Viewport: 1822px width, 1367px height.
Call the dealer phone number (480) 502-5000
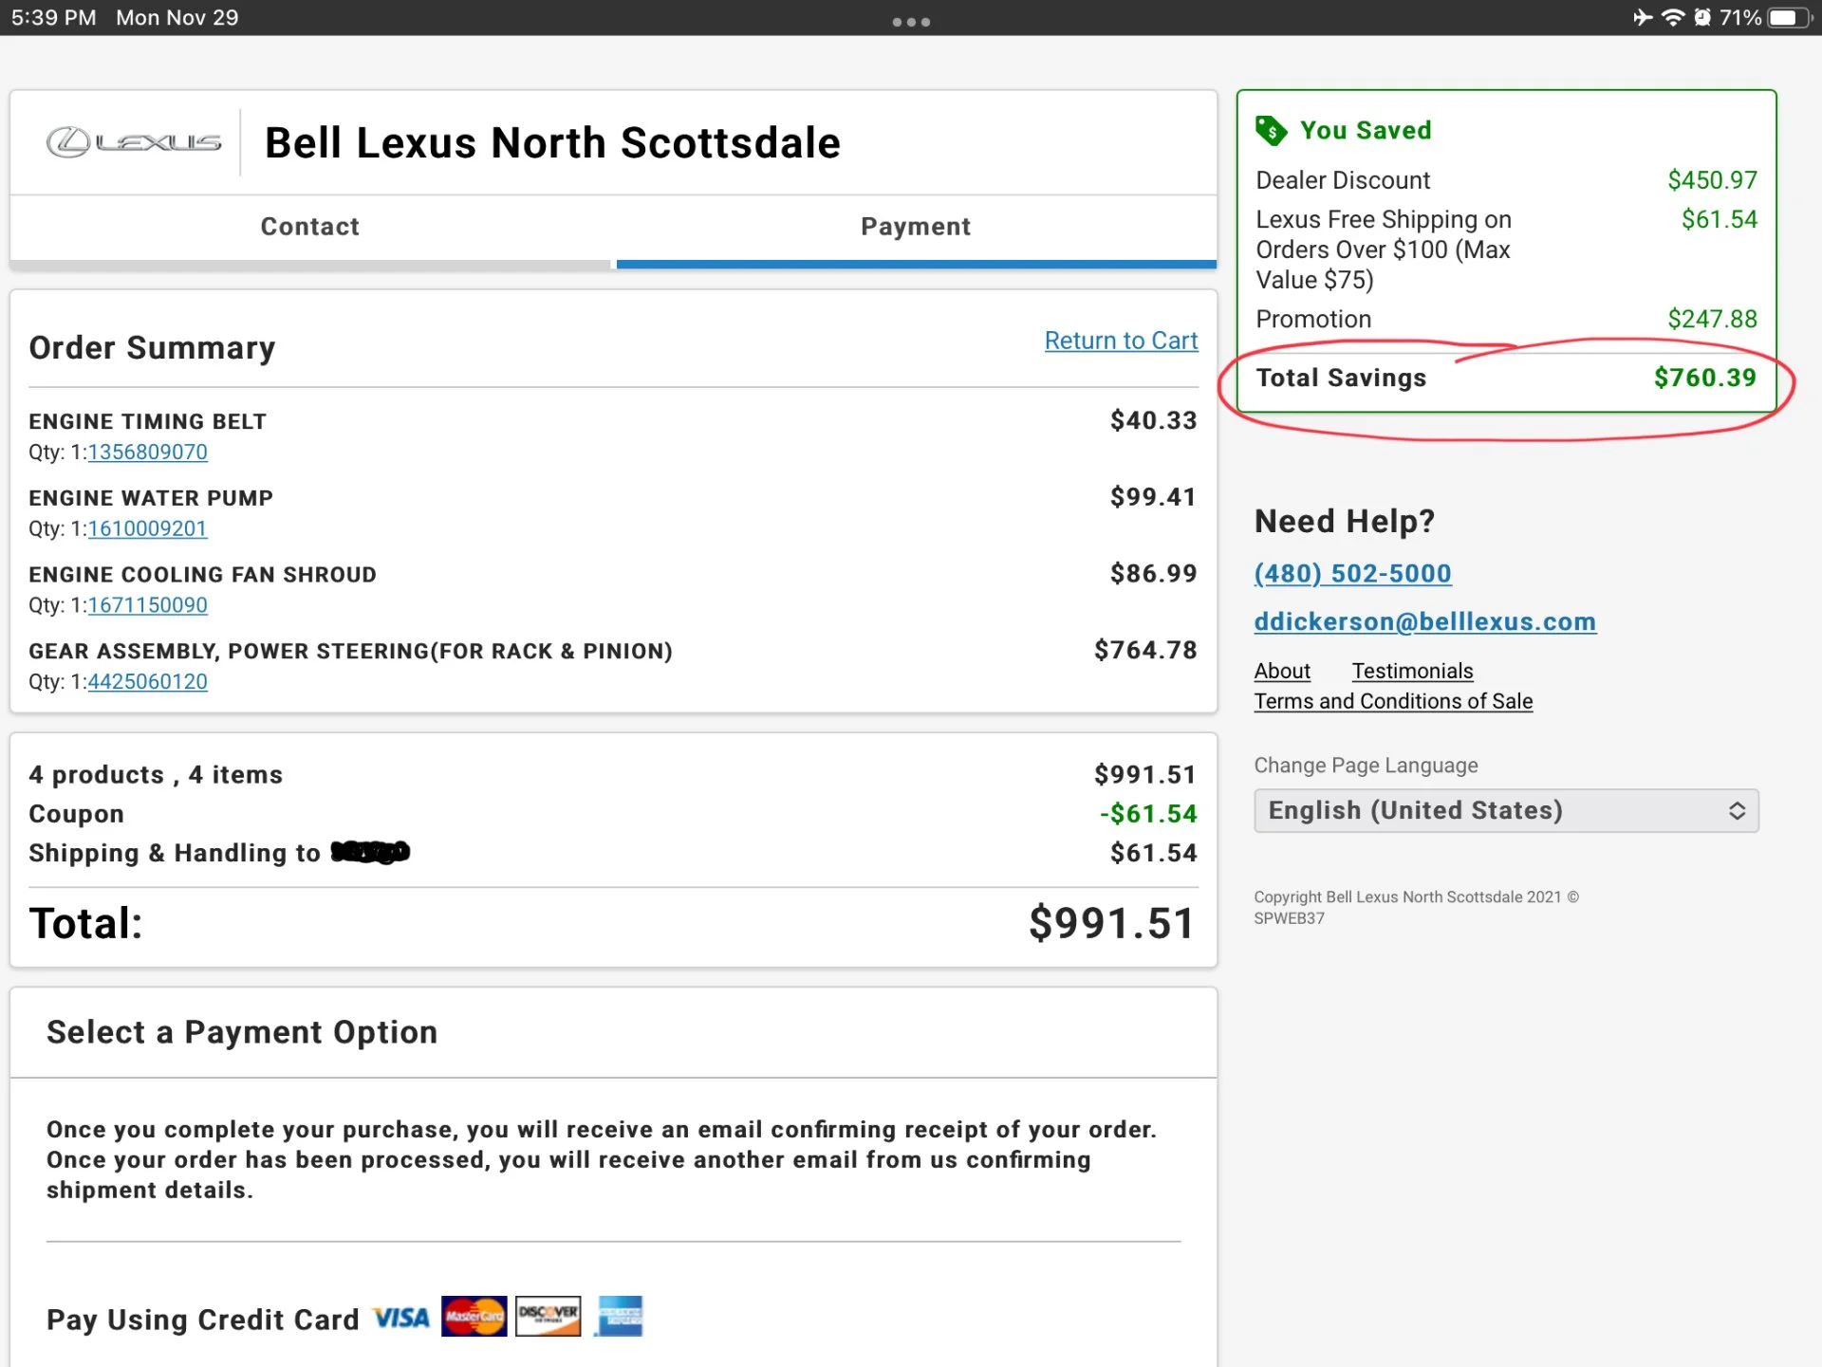(x=1352, y=574)
